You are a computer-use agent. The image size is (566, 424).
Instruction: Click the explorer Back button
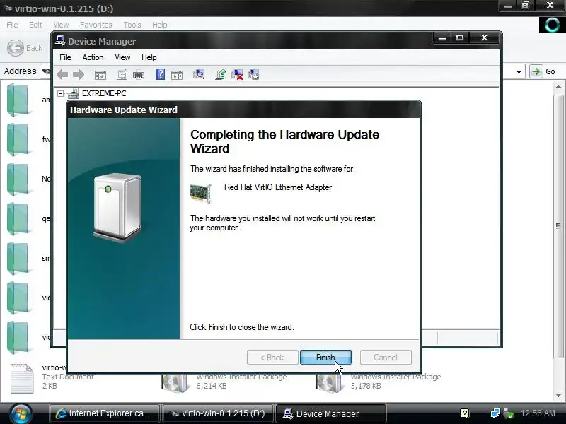tap(25, 48)
